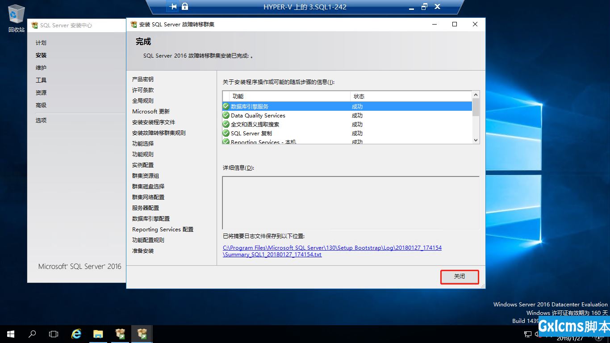This screenshot has width=610, height=343.
Task: Click the feature list scroll up arrow
Action: [x=476, y=95]
